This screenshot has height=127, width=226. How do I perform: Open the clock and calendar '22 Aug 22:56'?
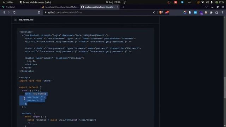click(x=113, y=2)
